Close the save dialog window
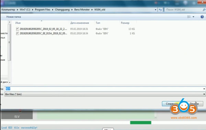The height and width of the screenshot is (130, 206). [x=202, y=2]
